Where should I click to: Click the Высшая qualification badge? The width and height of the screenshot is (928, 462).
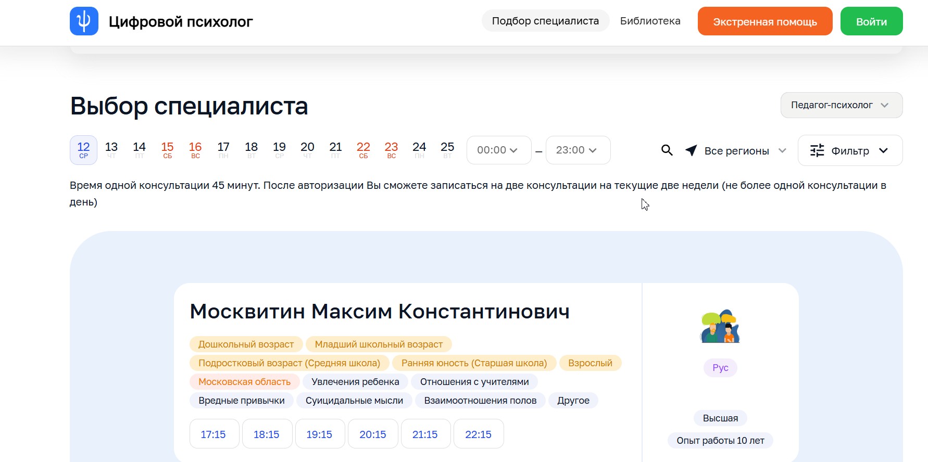[x=720, y=418]
